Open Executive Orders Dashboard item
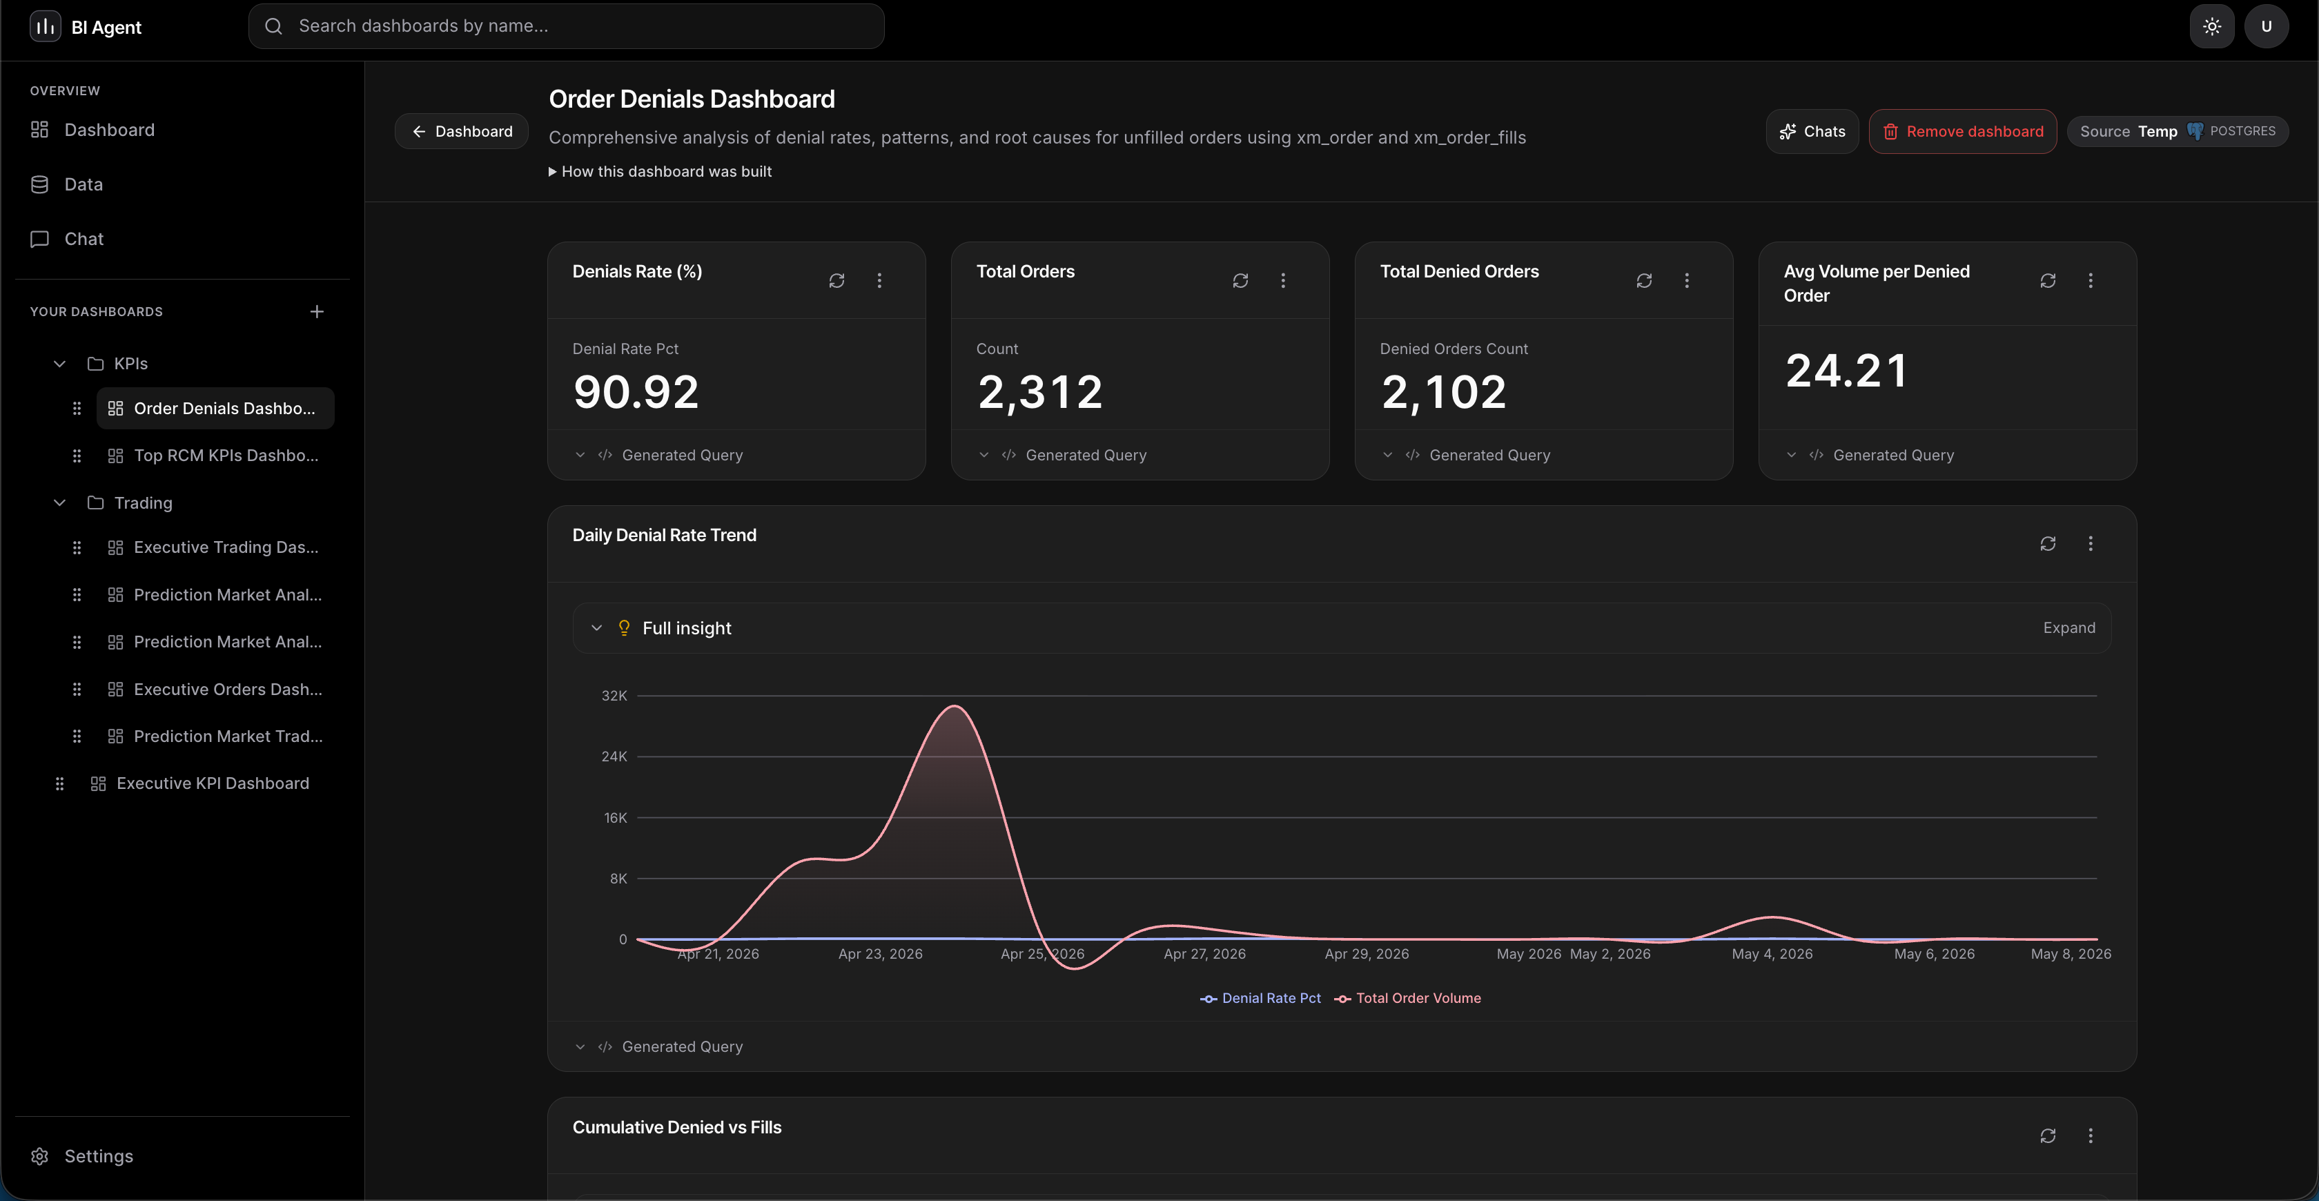 pos(215,690)
